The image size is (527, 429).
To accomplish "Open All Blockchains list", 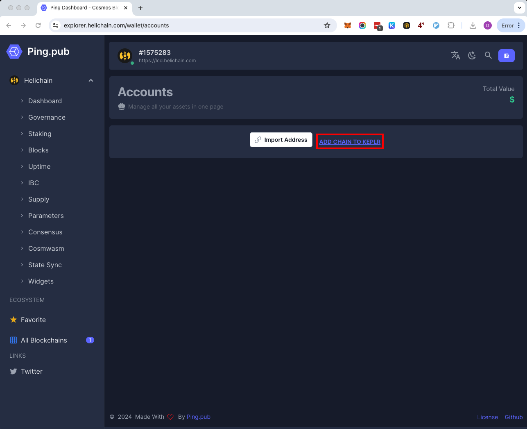I will (44, 340).
